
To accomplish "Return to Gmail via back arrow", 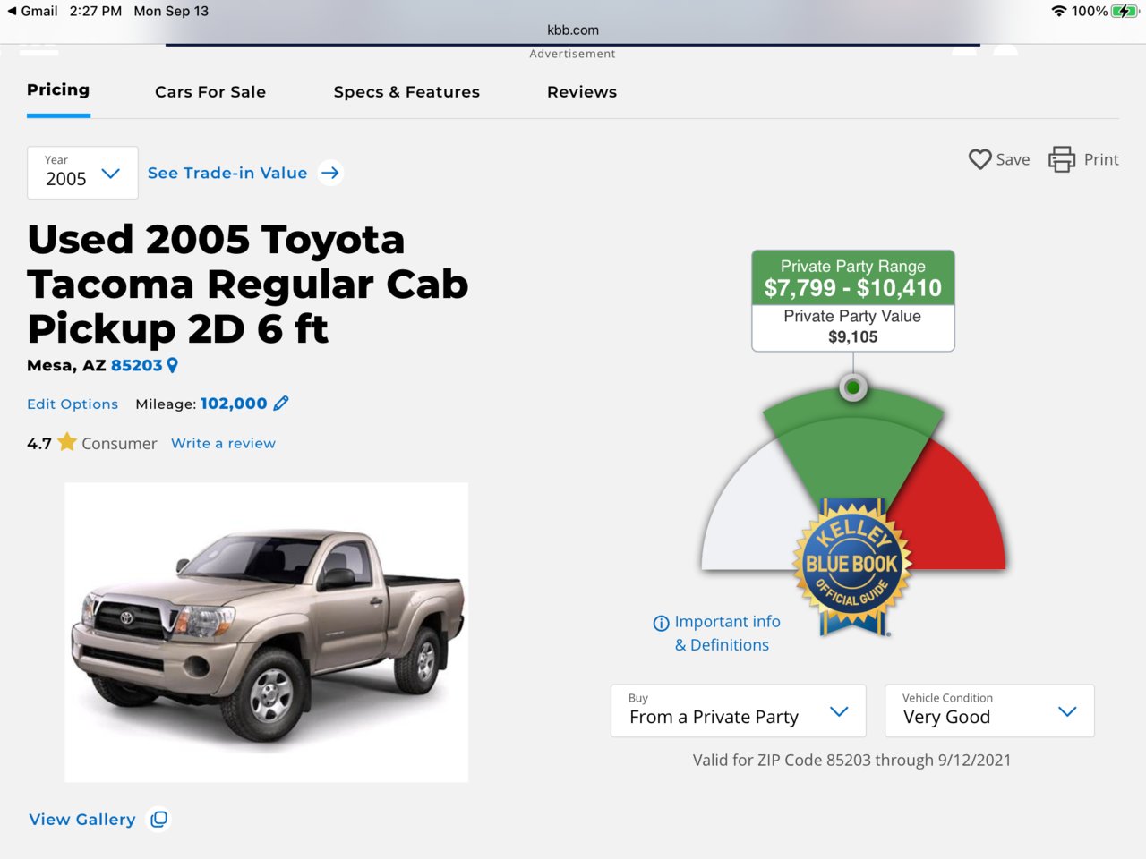I will (x=12, y=11).
